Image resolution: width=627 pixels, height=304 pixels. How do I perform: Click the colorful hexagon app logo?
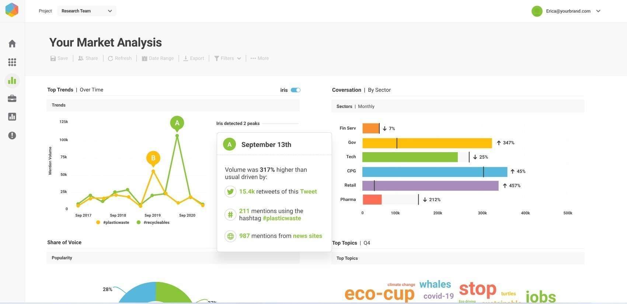pyautogui.click(x=12, y=10)
